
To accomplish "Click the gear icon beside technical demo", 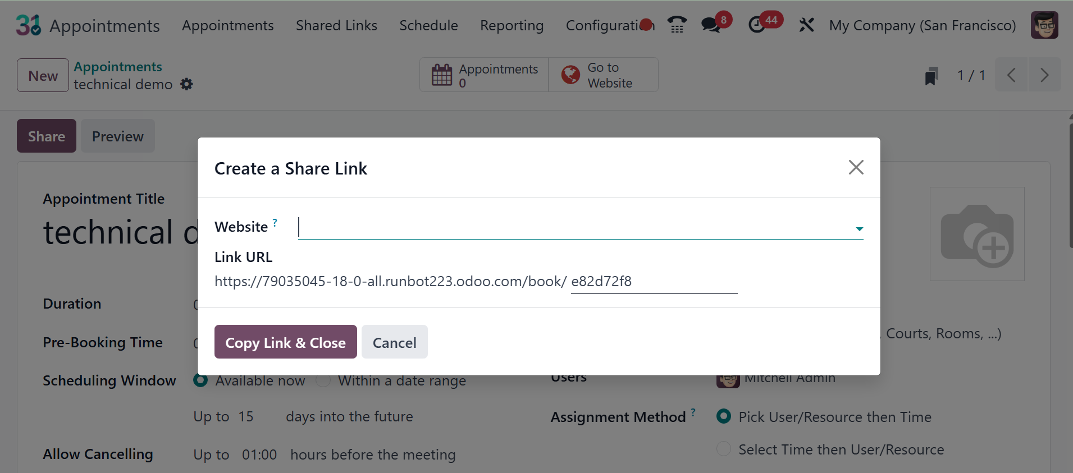I will [186, 84].
